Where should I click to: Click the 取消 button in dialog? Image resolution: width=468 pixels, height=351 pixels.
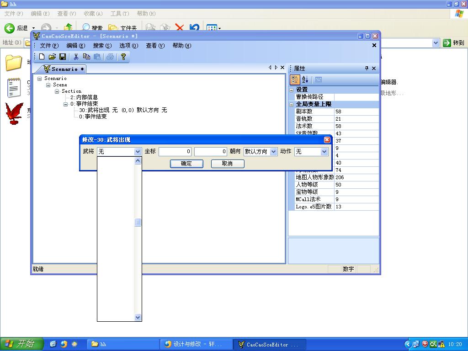point(227,164)
